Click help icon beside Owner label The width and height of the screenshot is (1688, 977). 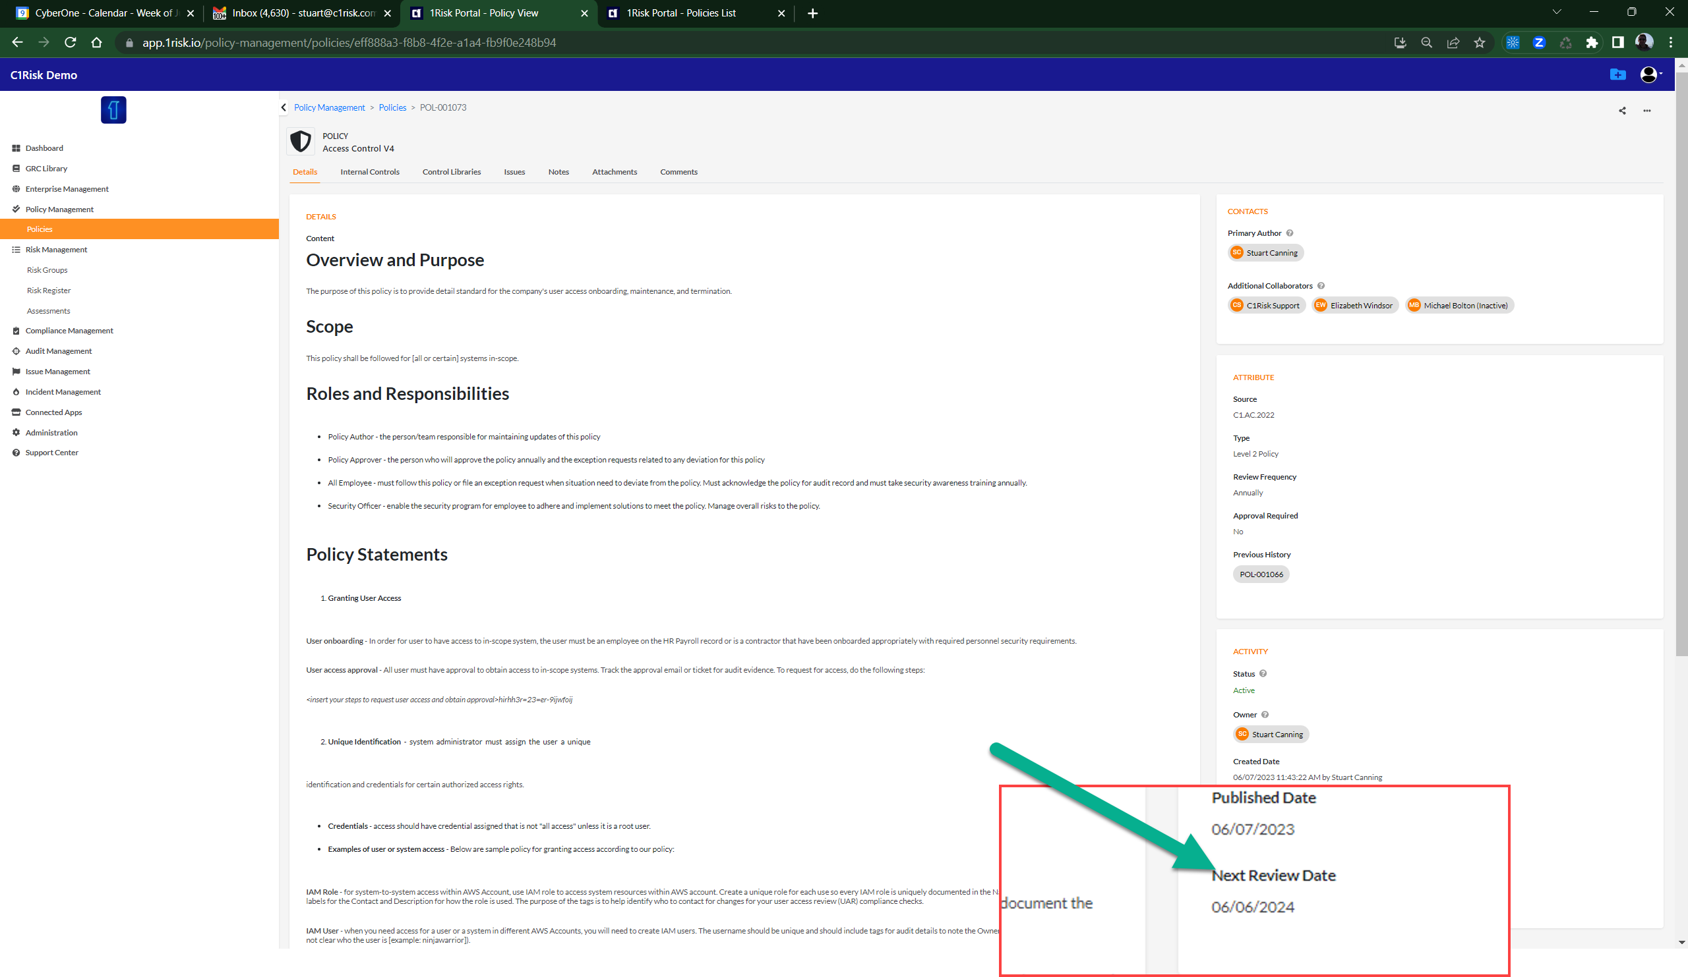1265,715
